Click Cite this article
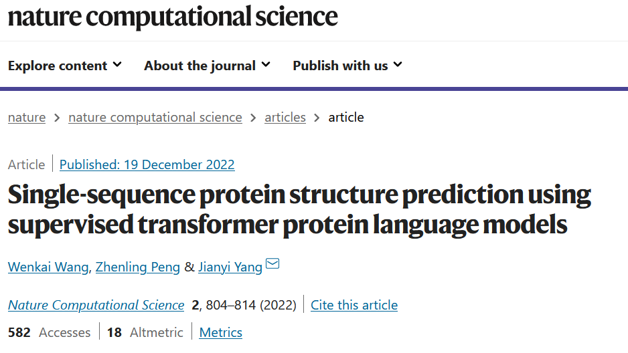The height and width of the screenshot is (353, 628). [x=354, y=306]
